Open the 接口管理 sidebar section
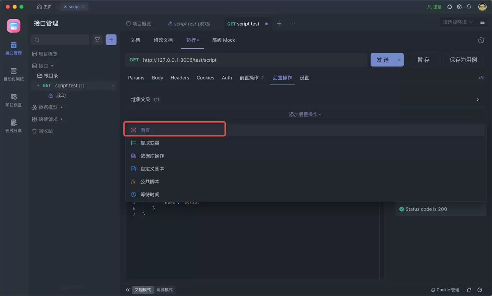492x296 pixels. 13,49
